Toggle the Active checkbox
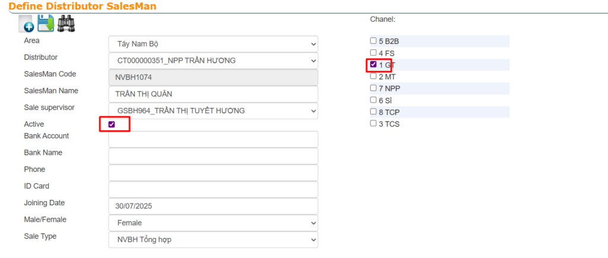The image size is (608, 258). click(x=112, y=125)
